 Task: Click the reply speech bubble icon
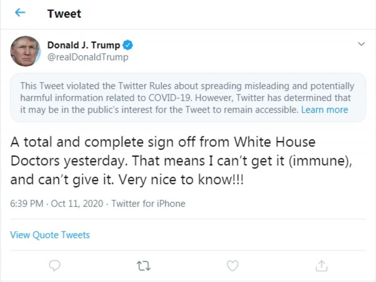pyautogui.click(x=55, y=266)
